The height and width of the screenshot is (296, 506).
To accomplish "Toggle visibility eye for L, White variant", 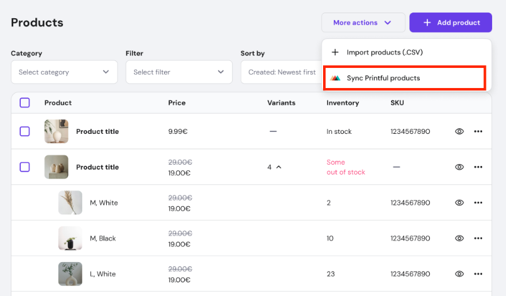I will tap(459, 274).
